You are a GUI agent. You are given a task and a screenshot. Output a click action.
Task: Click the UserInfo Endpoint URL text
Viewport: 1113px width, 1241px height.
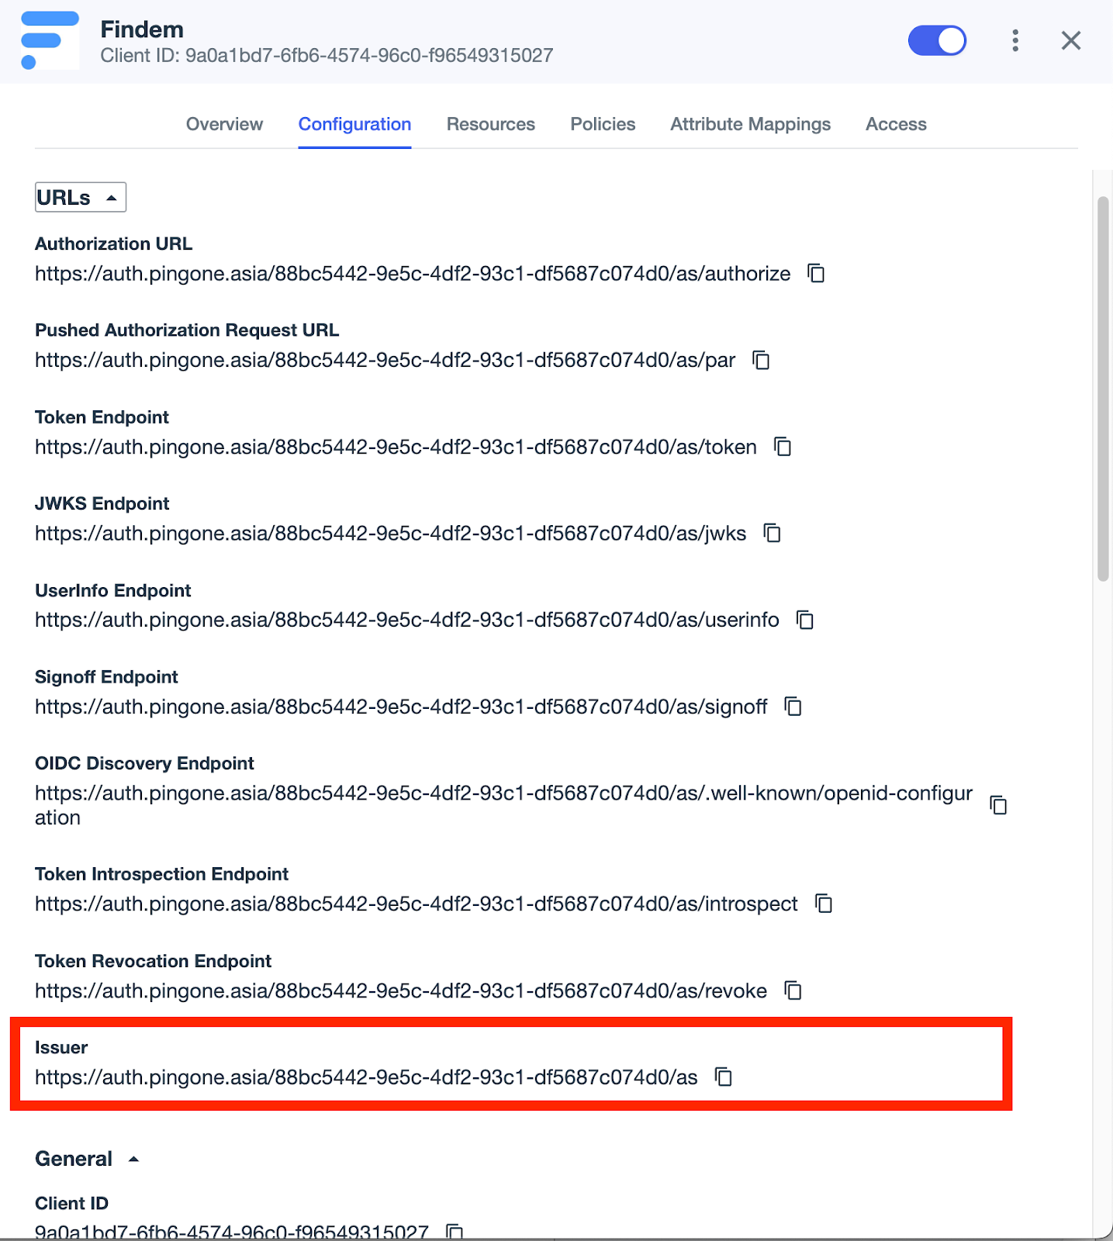tap(407, 620)
